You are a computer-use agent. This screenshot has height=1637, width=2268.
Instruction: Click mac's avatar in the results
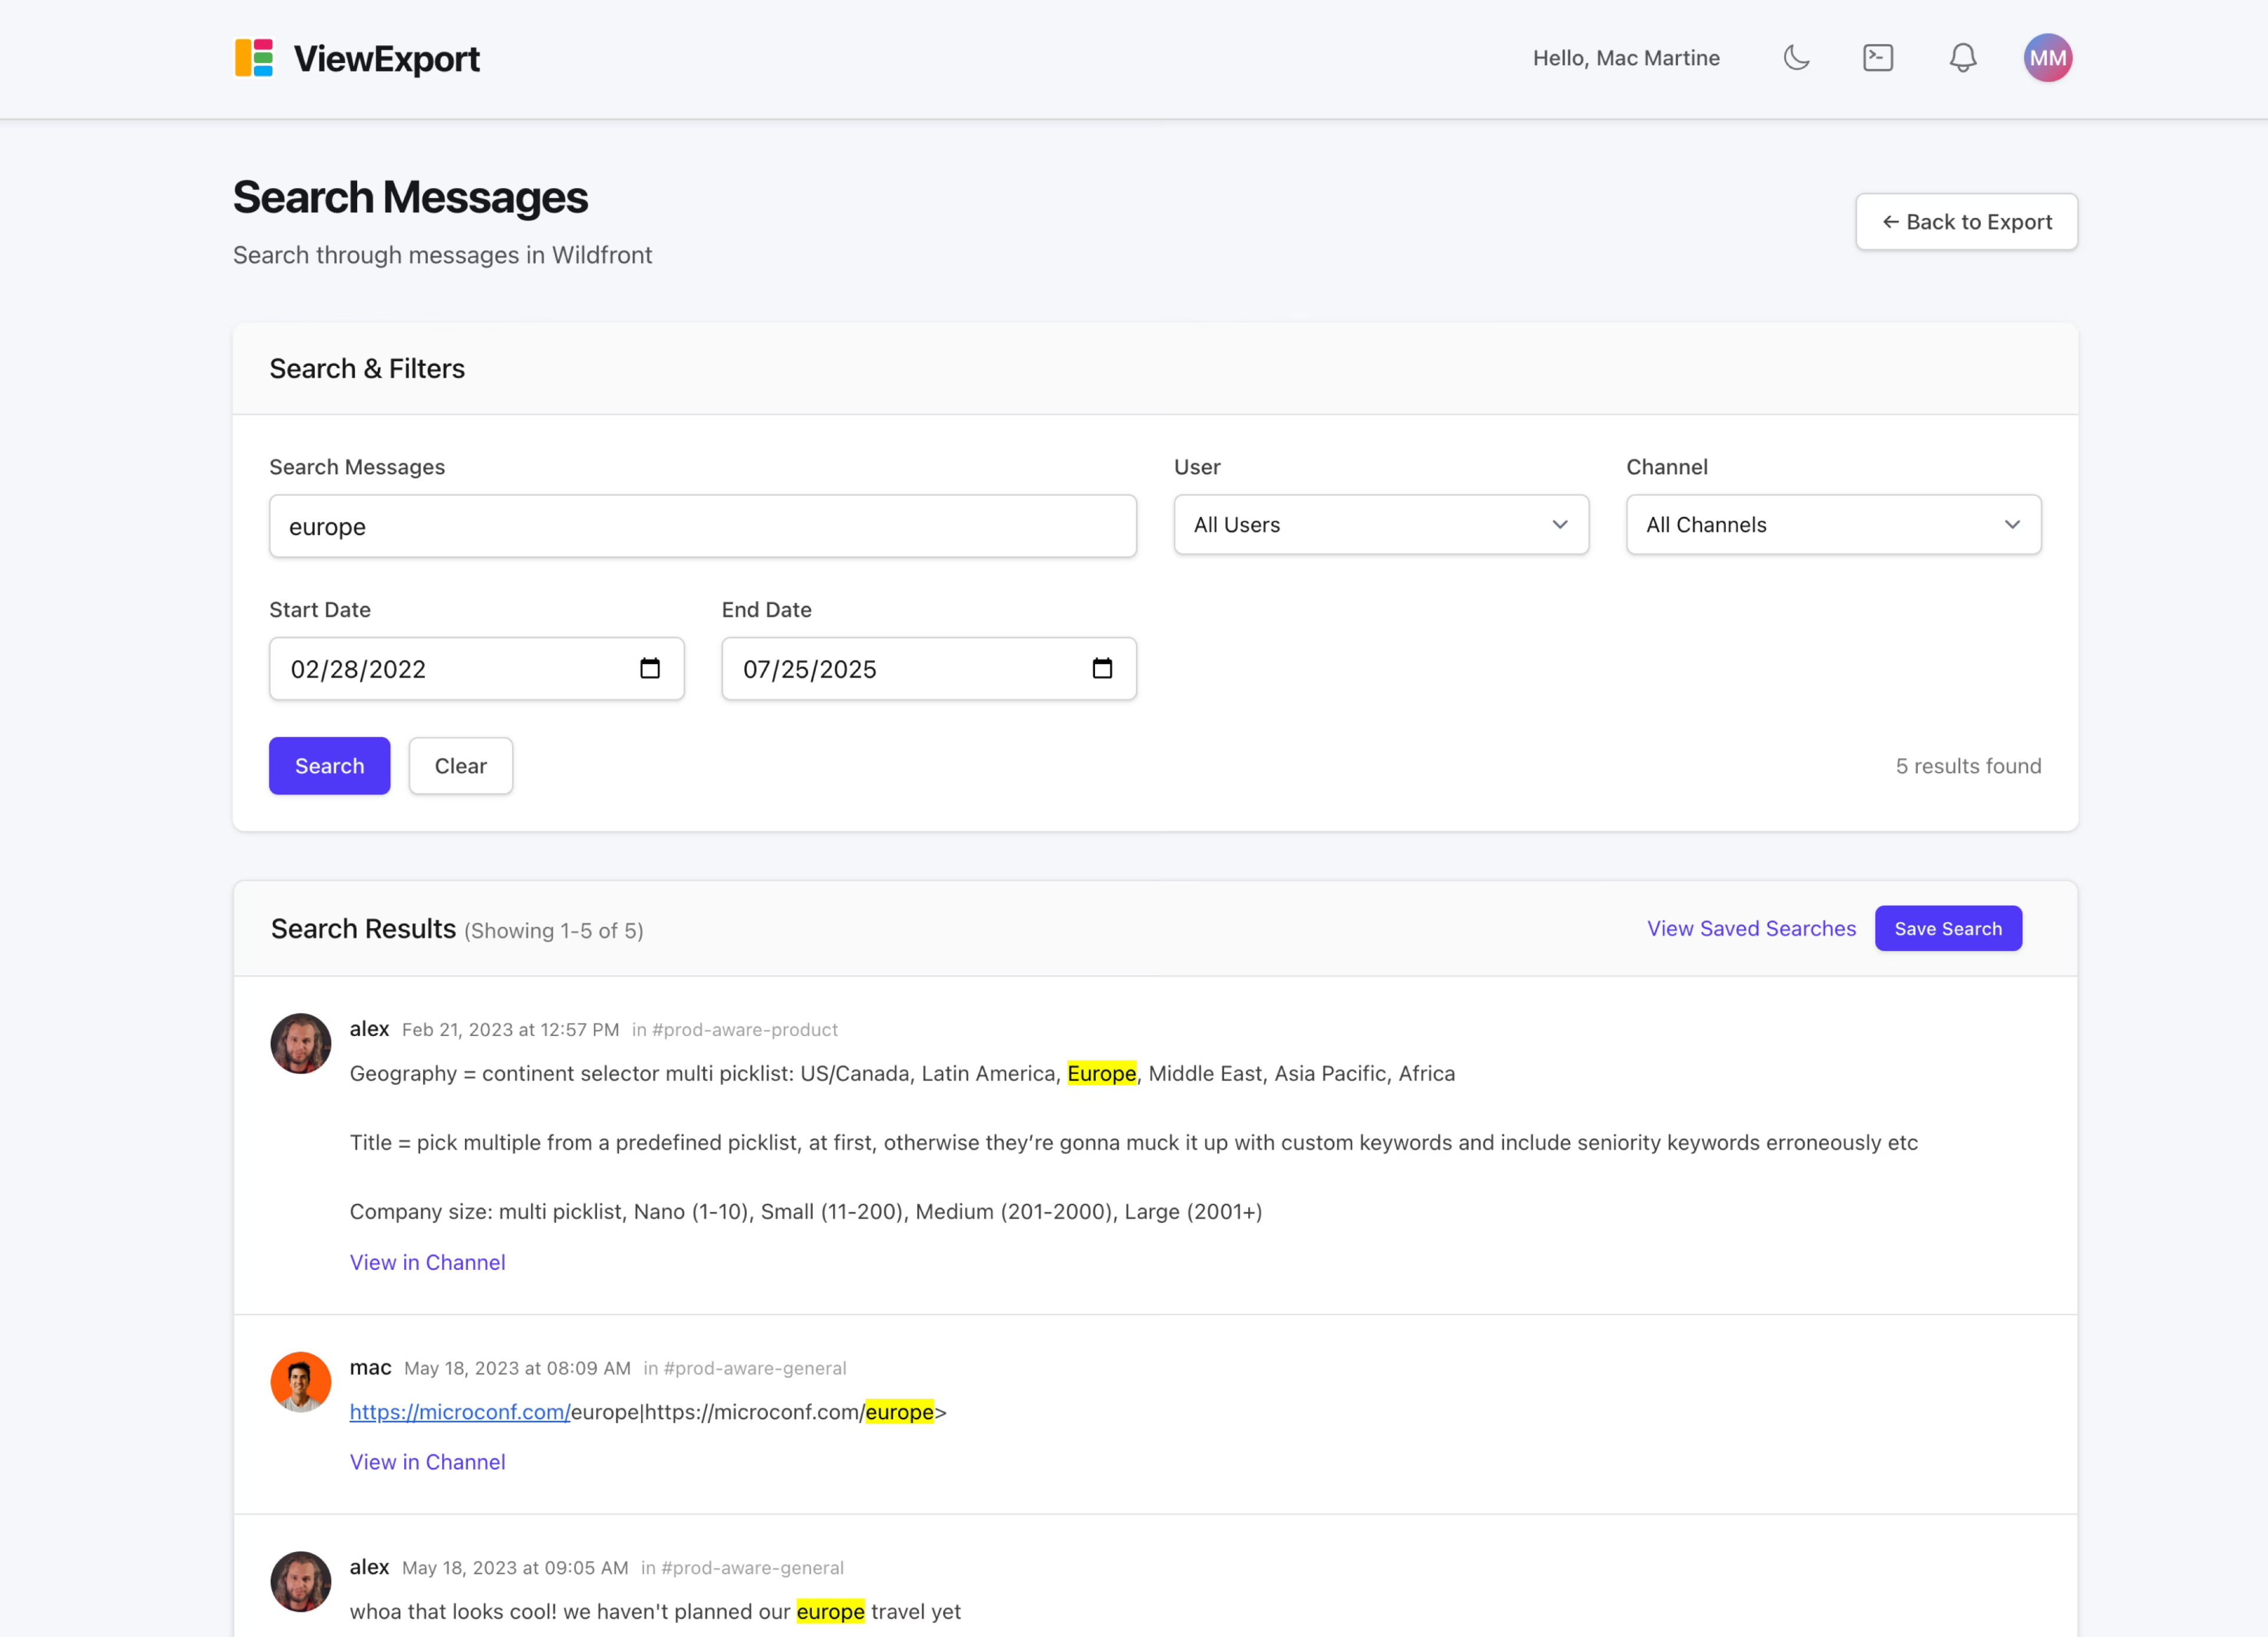[300, 1381]
